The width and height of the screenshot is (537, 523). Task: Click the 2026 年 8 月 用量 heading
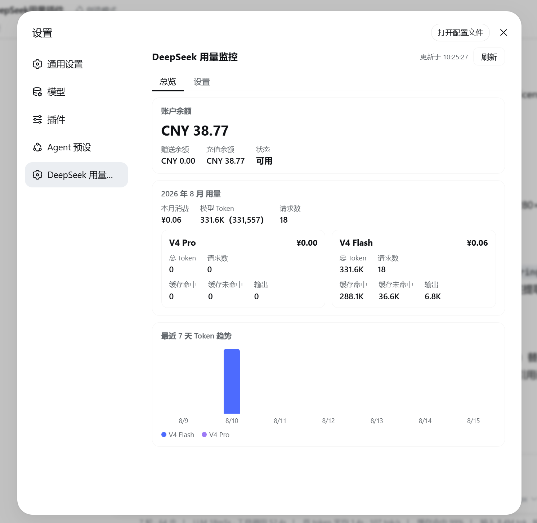click(191, 194)
